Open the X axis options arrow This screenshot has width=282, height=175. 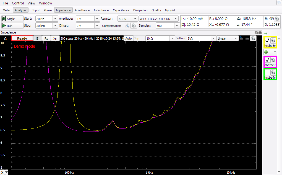click(x=7, y=172)
